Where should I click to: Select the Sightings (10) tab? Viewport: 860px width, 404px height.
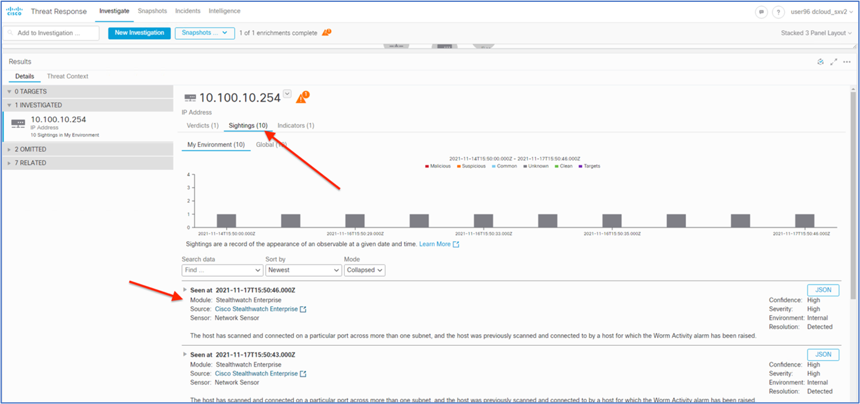click(248, 125)
